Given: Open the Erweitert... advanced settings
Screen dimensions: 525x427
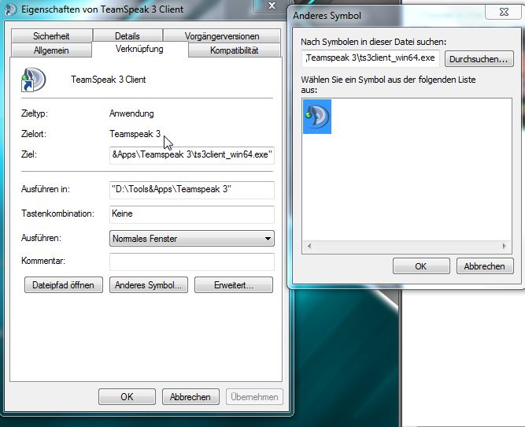Looking at the screenshot, I should [x=234, y=285].
